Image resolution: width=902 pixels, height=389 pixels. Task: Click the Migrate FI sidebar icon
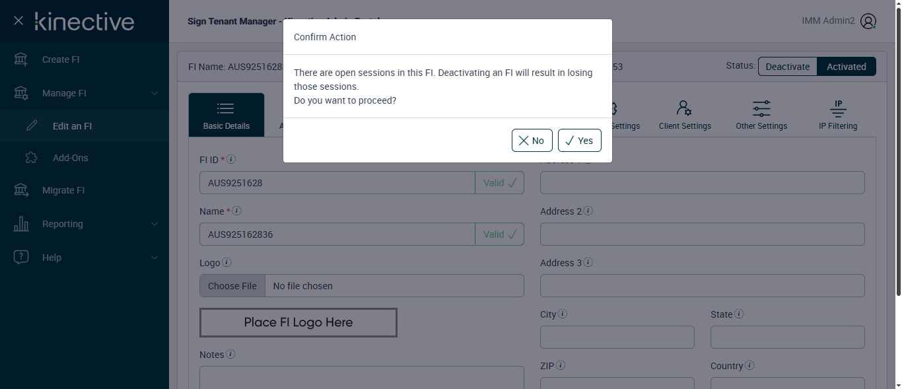pyautogui.click(x=21, y=190)
